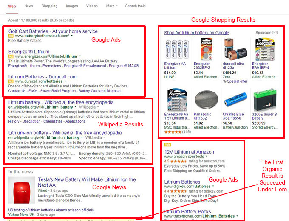Open Lithium Batteries - Duracell.com ad
Image resolution: width=289 pixels, height=221 pixels.
click(42, 77)
